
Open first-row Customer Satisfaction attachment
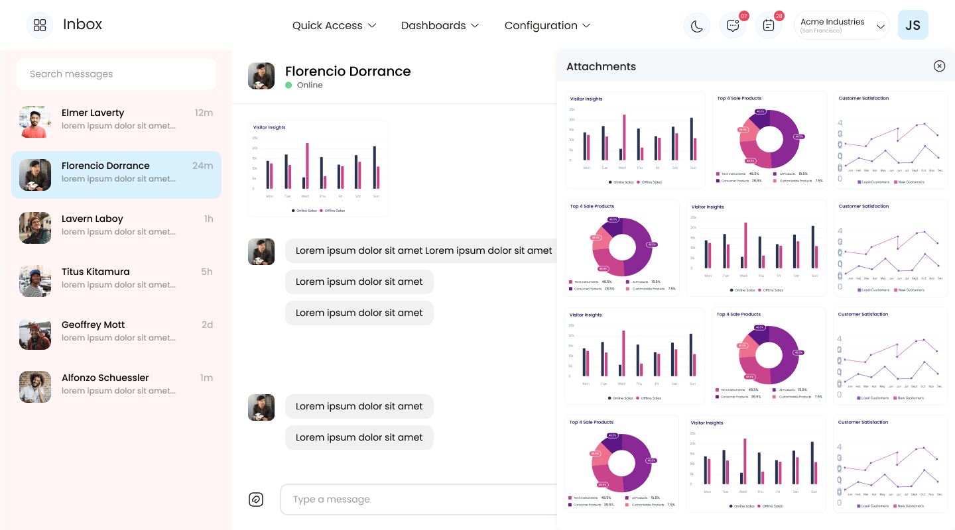891,140
